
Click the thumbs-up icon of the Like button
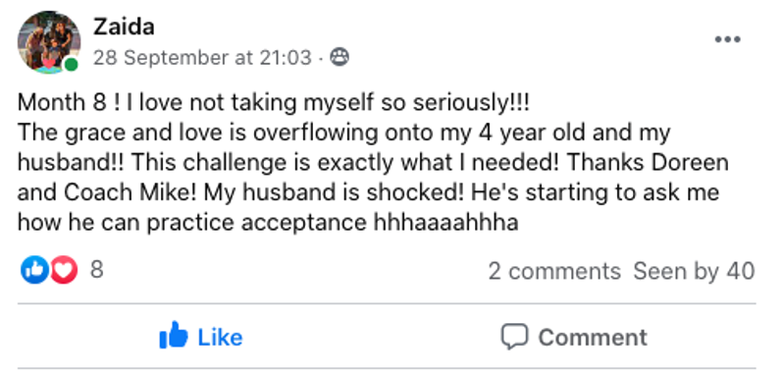pos(174,335)
